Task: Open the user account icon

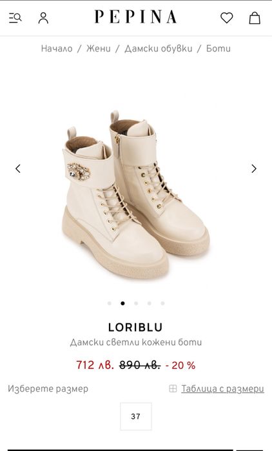Action: tap(43, 18)
